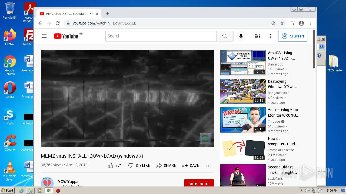Open 'You're Using Your Monitor WRONG' title
Image resolution: width=346 pixels, height=194 pixels.
pyautogui.click(x=283, y=113)
